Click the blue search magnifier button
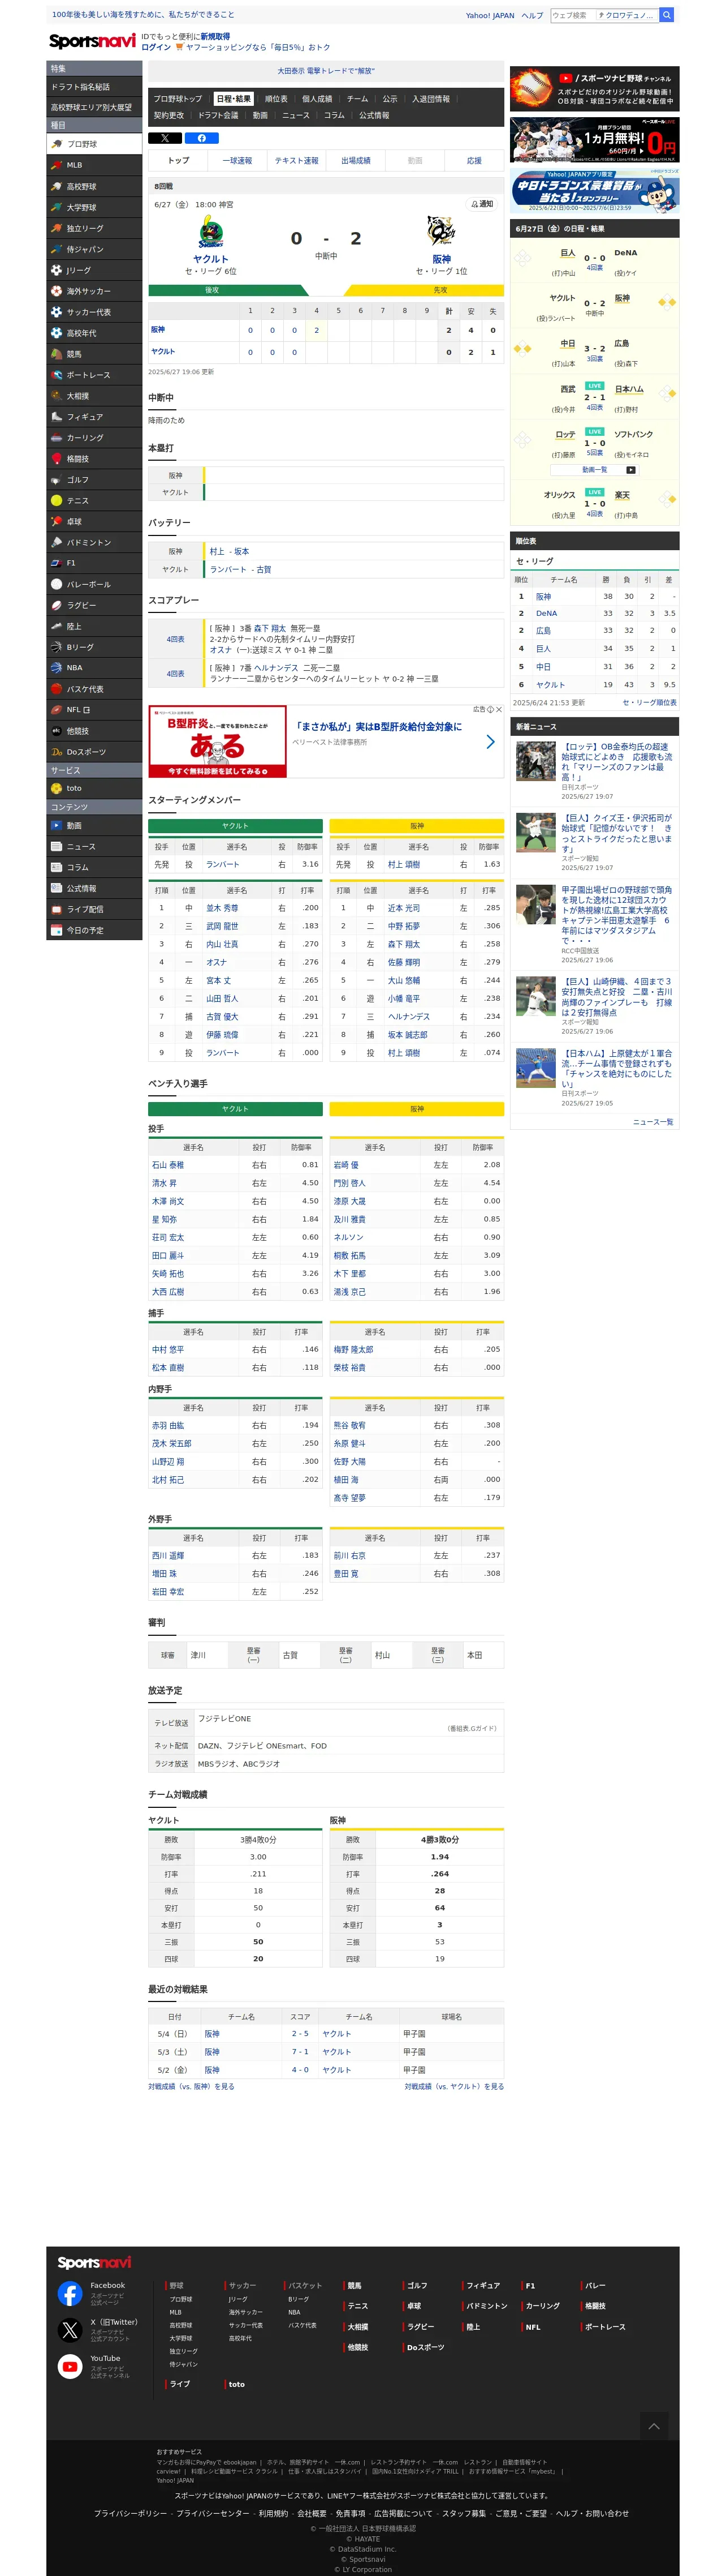The width and height of the screenshot is (726, 2576). pyautogui.click(x=667, y=15)
